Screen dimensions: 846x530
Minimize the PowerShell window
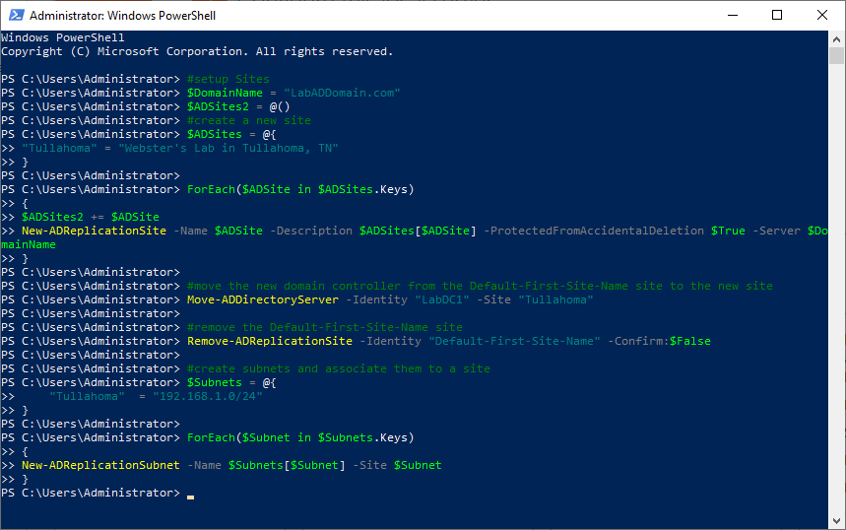732,16
